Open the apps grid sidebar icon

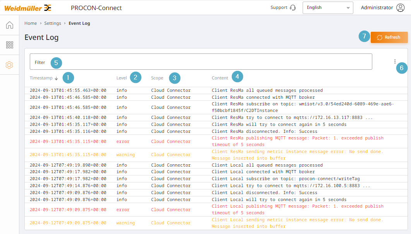coord(9,45)
